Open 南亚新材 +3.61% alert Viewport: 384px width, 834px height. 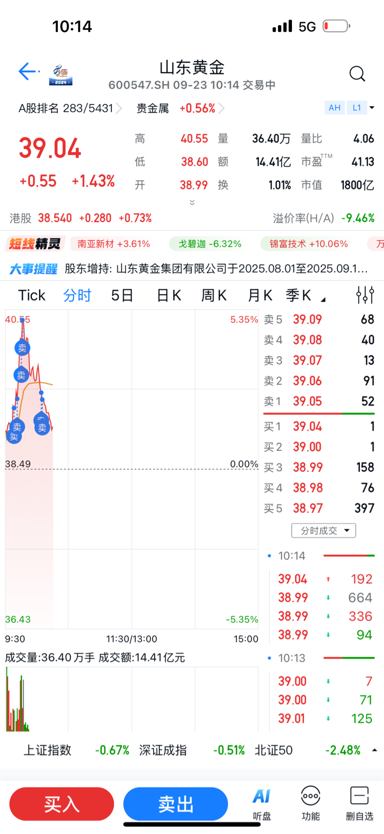point(113,244)
